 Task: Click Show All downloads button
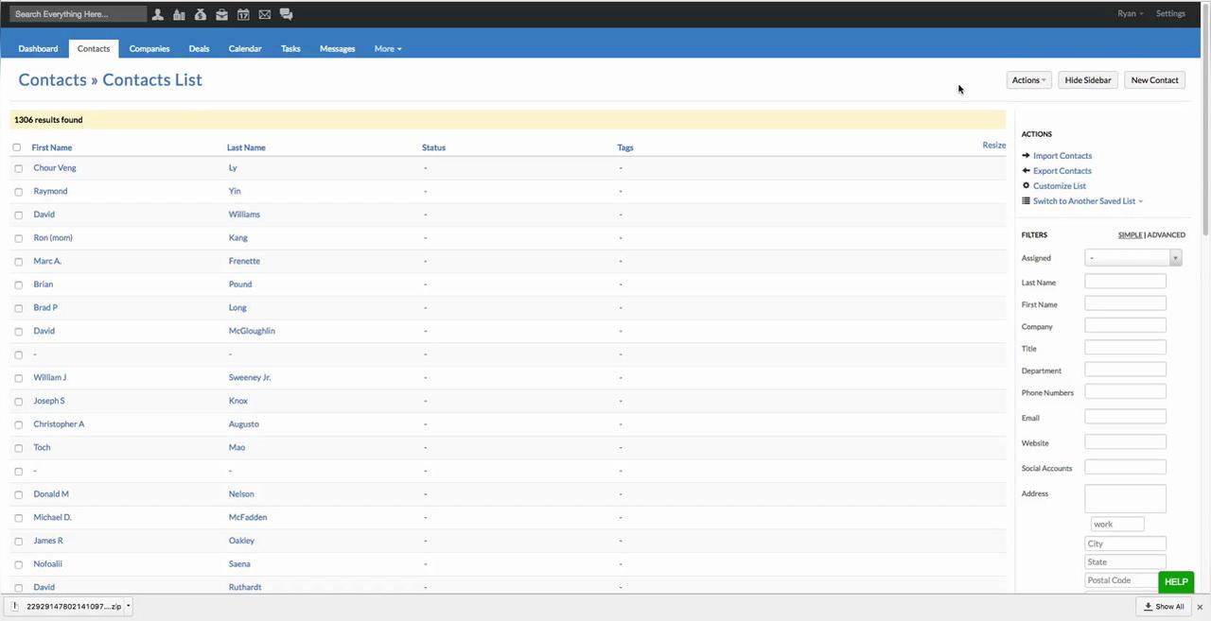[x=1162, y=607]
